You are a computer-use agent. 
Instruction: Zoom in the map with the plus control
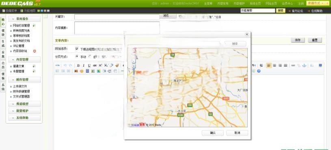pyautogui.click(x=134, y=66)
